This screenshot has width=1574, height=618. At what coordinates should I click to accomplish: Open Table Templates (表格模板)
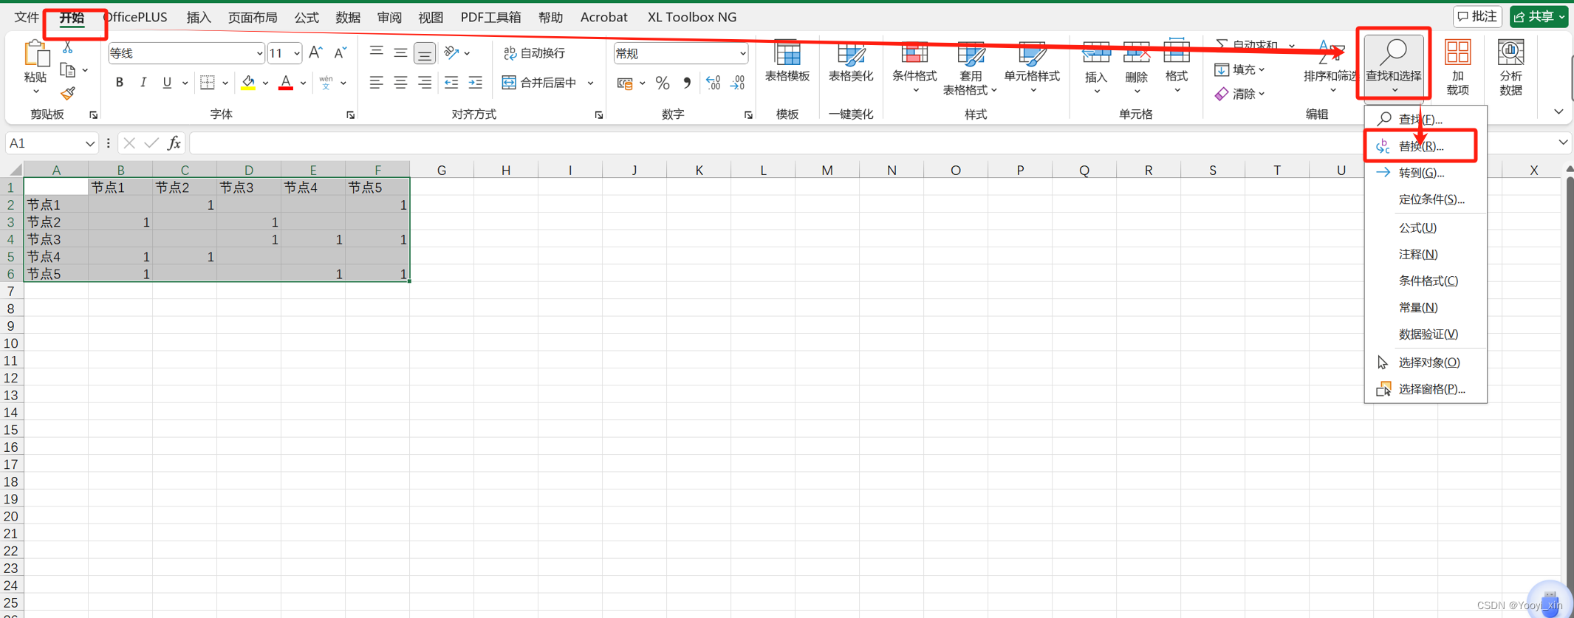point(787,62)
